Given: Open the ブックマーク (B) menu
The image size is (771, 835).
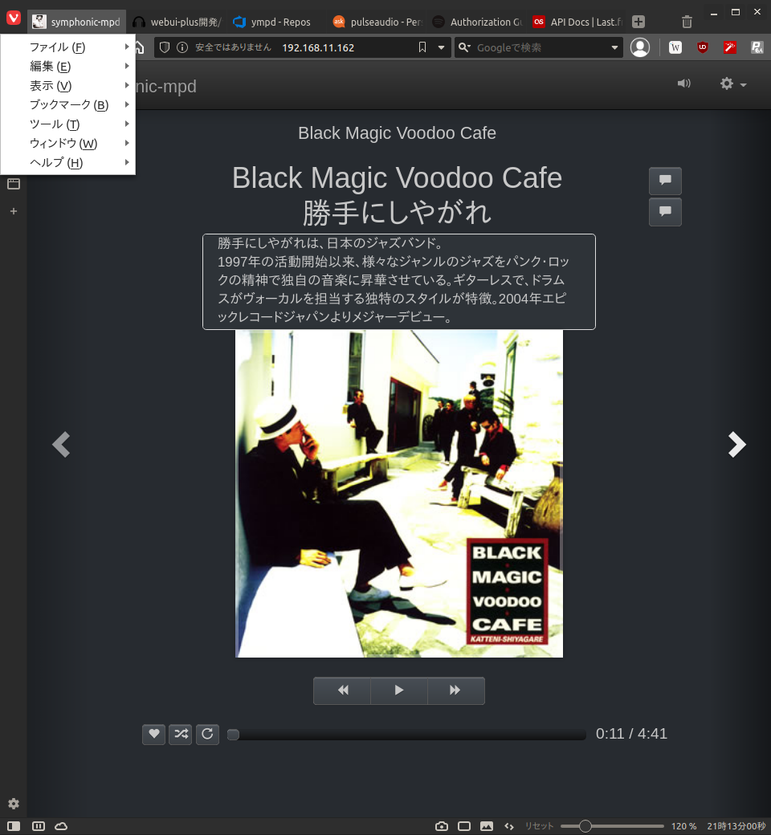Looking at the screenshot, I should (x=67, y=104).
